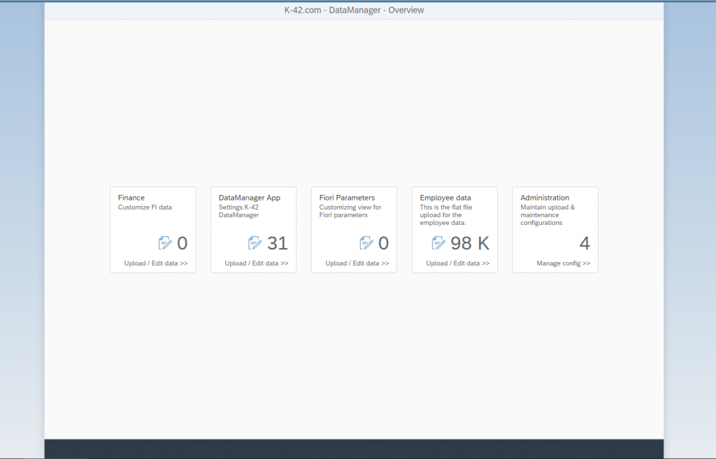The width and height of the screenshot is (716, 459).
Task: Click the "31" counter on DataManager App tile
Action: 278,243
